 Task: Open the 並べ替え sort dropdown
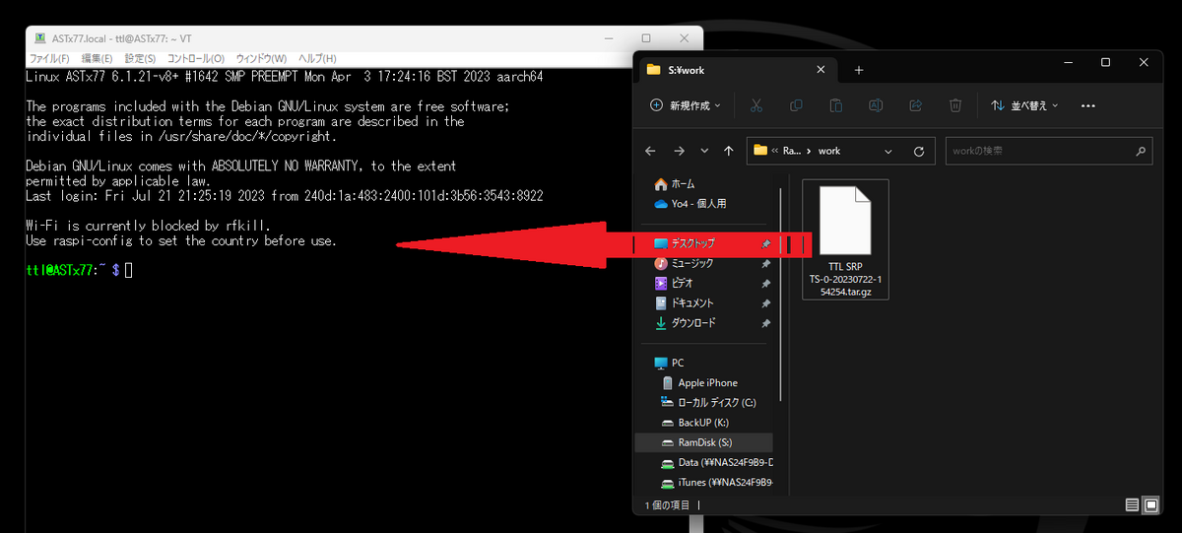coord(1024,105)
